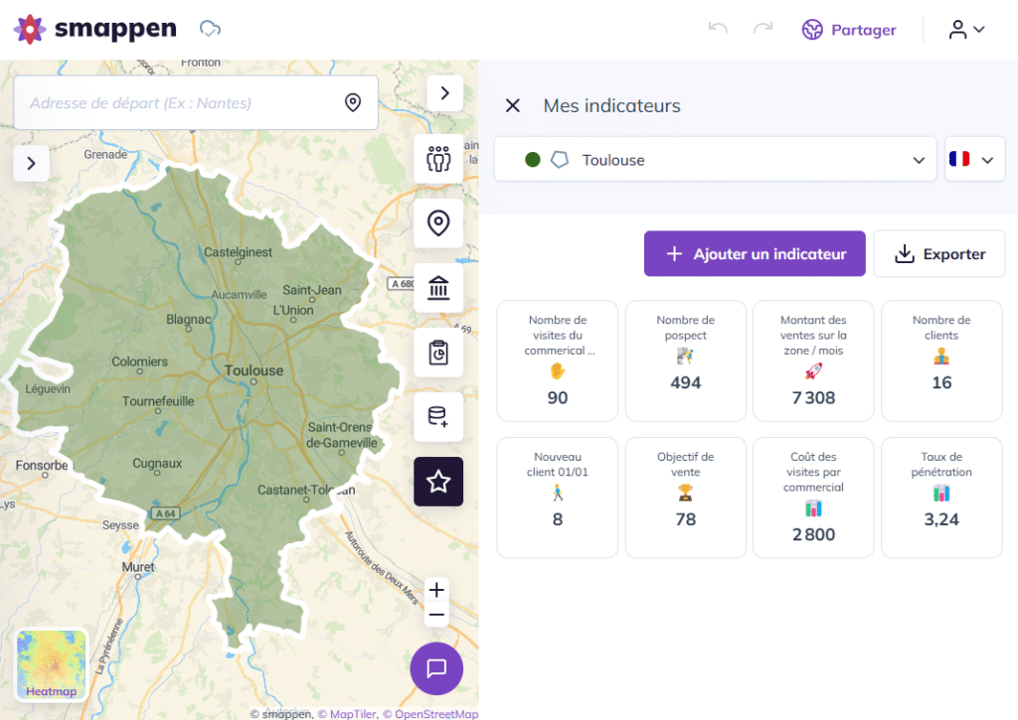Screen dimensions: 1018x720
Task: Open the chat support bubble
Action: (436, 668)
